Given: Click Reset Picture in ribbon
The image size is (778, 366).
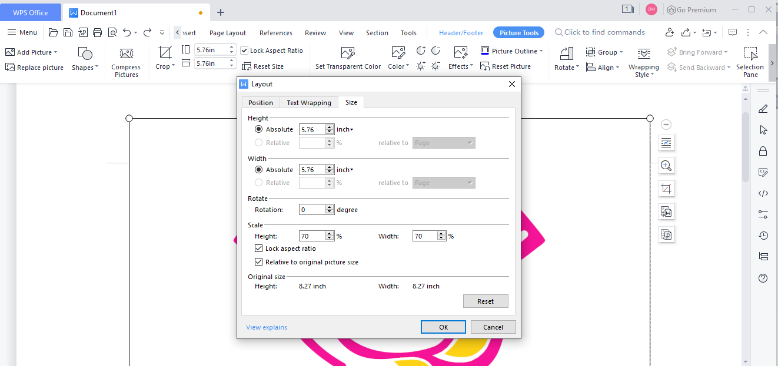Looking at the screenshot, I should (506, 66).
